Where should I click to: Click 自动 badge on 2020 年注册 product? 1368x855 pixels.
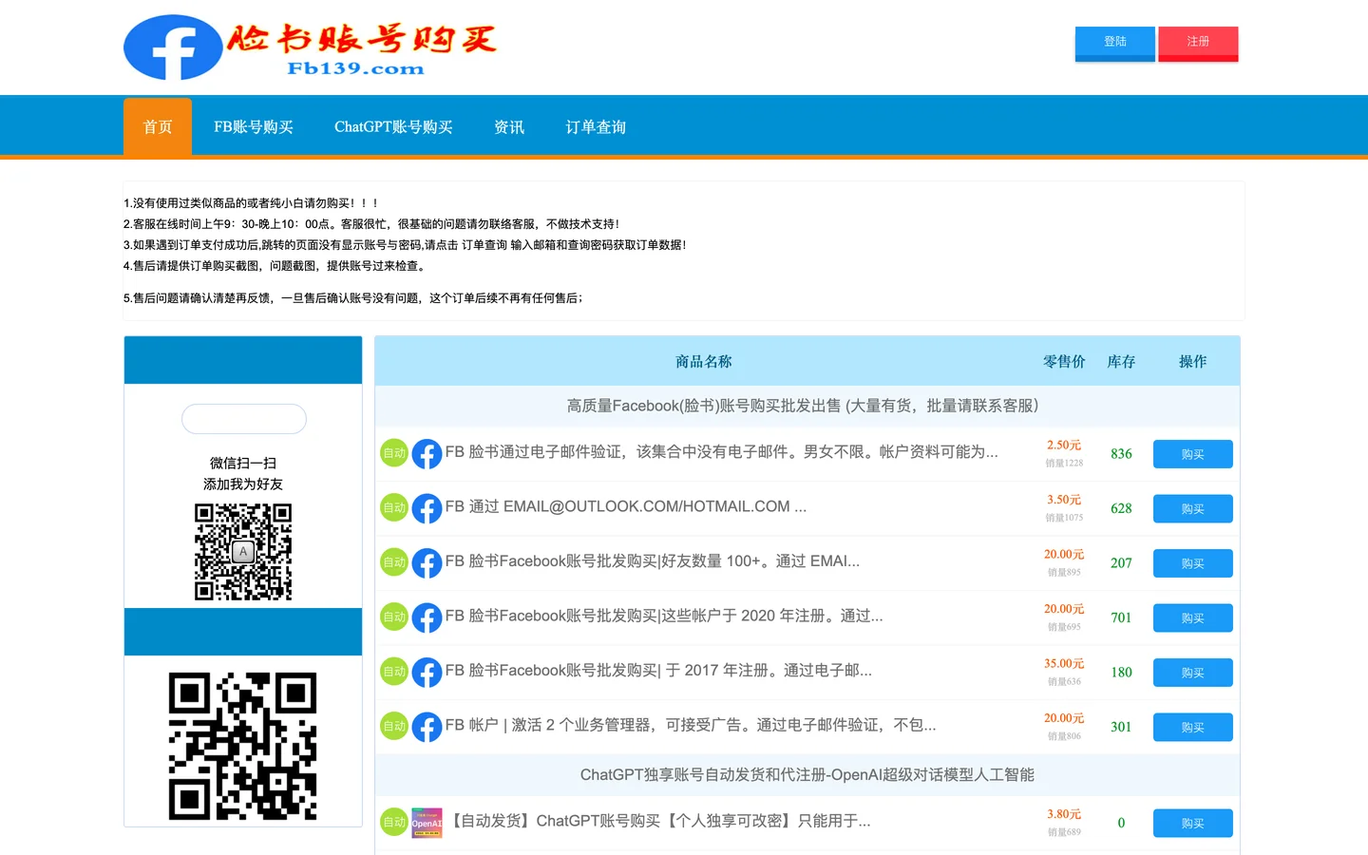click(x=394, y=617)
